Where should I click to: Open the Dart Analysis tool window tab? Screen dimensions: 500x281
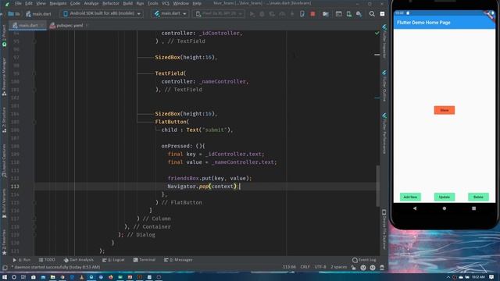click(78, 260)
